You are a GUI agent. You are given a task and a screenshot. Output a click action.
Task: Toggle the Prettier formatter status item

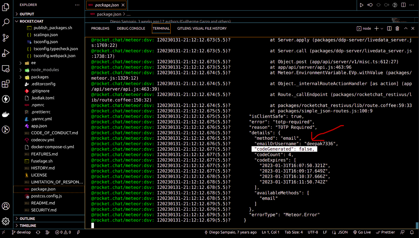(385, 232)
